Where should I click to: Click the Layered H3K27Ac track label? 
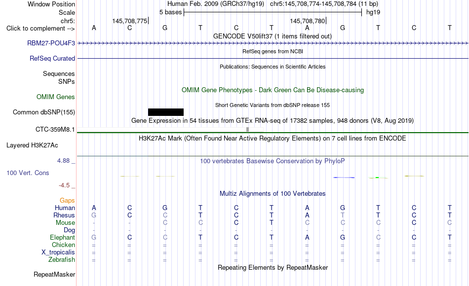tap(32, 145)
